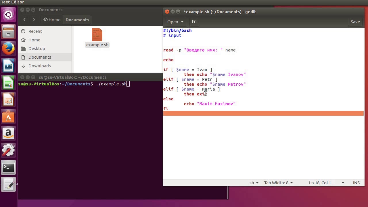Image resolution: width=368 pixels, height=207 pixels.
Task: Switch to the gedit Text Editor dock icon
Action: tap(8, 185)
